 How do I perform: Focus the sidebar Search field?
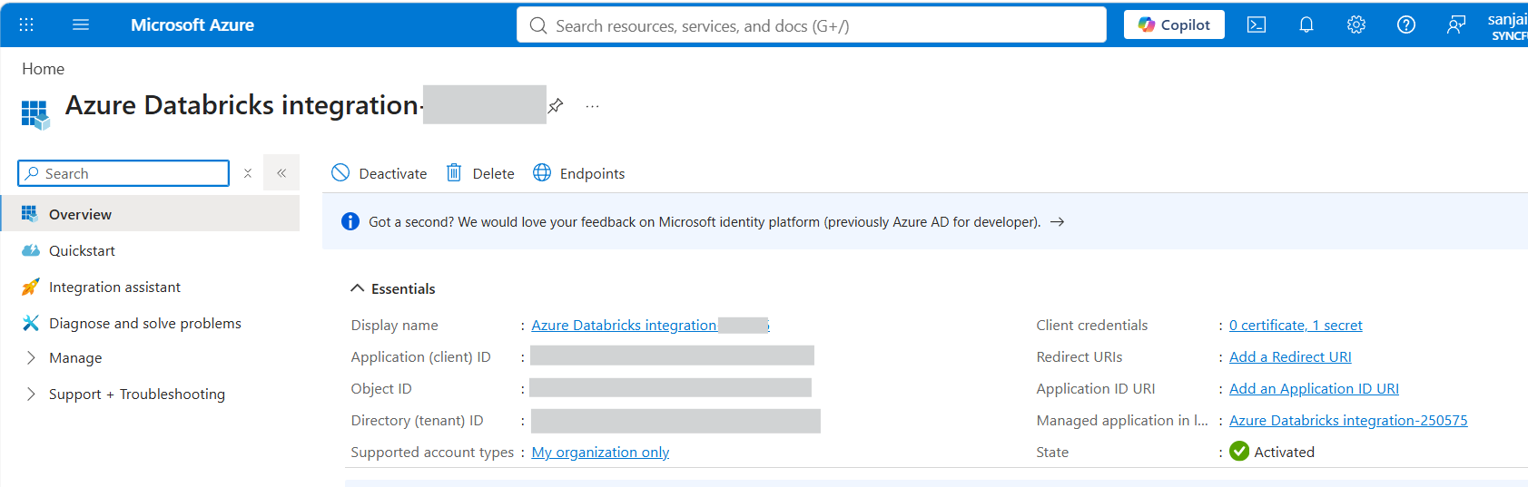click(123, 173)
